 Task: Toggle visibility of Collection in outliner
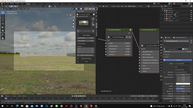point(191,11)
